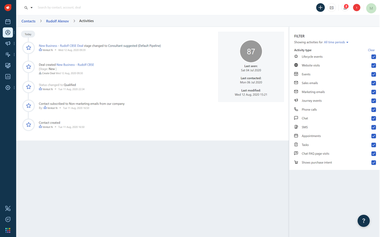The image size is (380, 237).
Task: Expand the search type dropdown arrow
Action: click(x=32, y=8)
